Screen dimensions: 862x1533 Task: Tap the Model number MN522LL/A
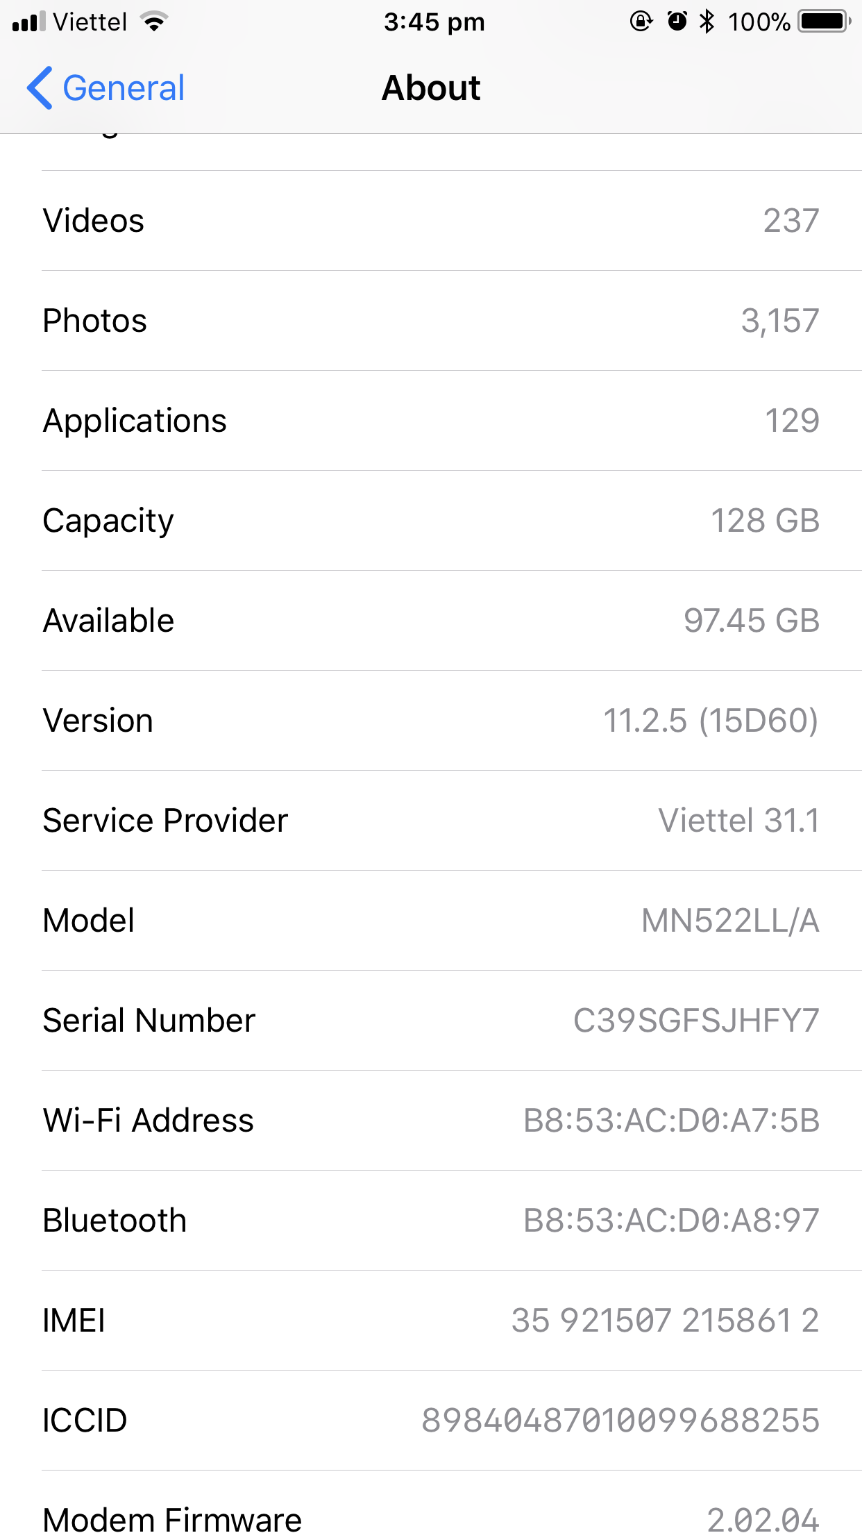[x=729, y=921]
